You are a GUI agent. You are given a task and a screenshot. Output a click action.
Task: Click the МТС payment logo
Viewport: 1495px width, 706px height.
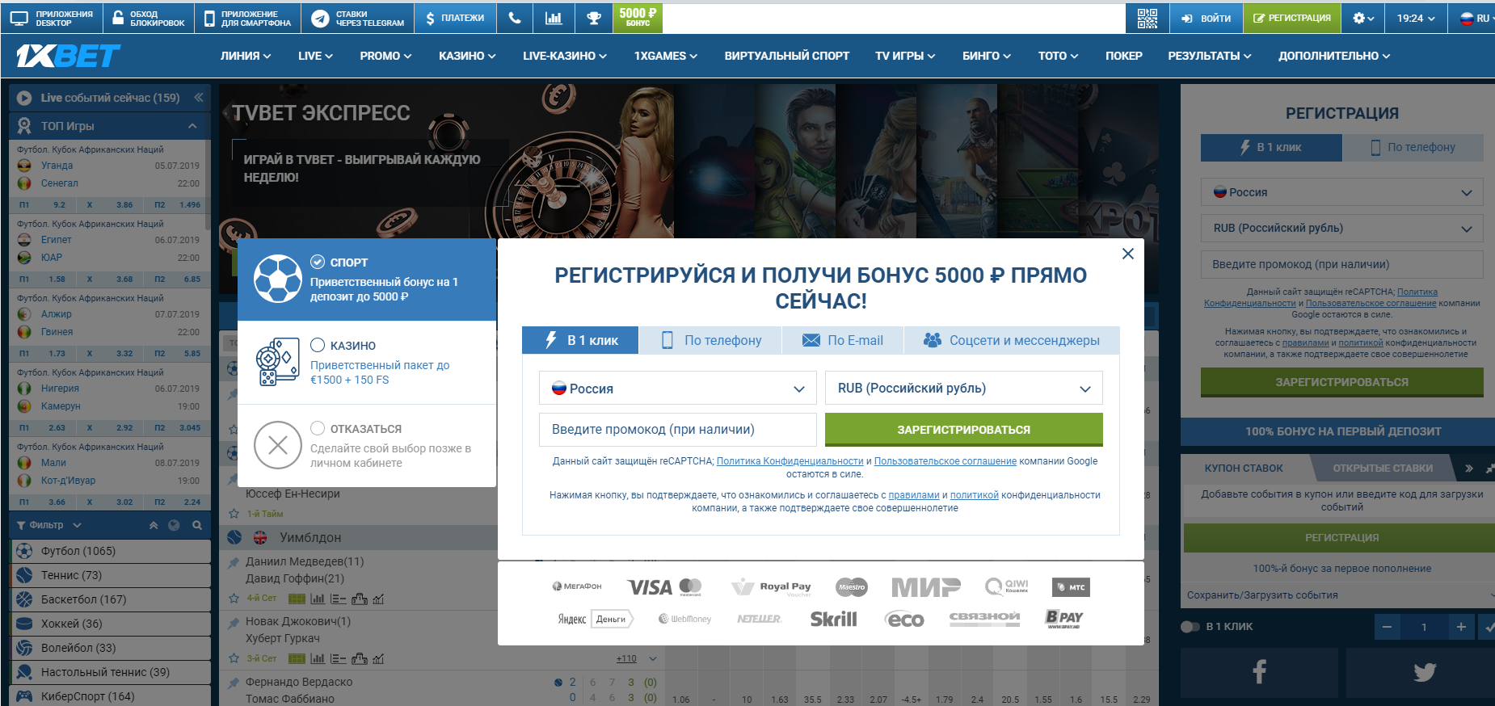coord(1071,587)
